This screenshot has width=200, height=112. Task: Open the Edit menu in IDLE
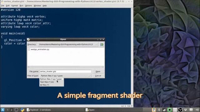coord(7,6)
